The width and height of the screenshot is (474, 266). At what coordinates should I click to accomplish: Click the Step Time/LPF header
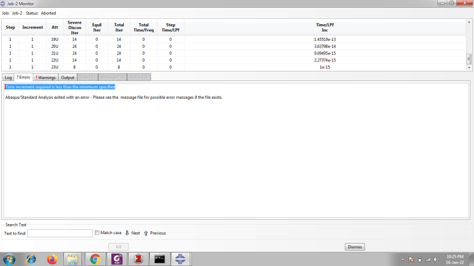(171, 27)
